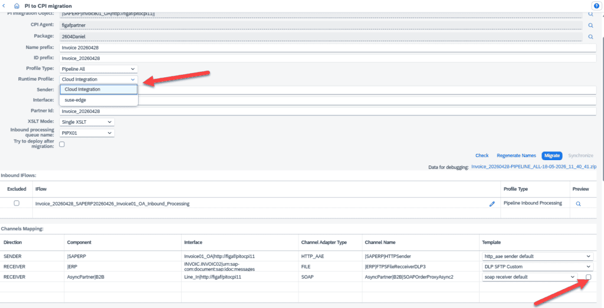Open search for Package field
This screenshot has height=308, width=604.
pos(590,37)
